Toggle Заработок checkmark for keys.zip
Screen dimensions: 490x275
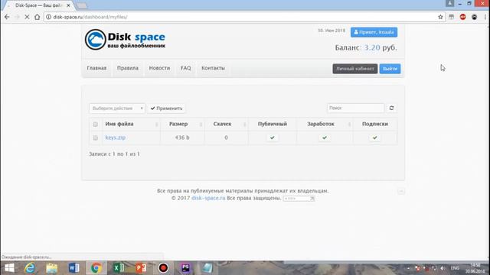pos(325,137)
